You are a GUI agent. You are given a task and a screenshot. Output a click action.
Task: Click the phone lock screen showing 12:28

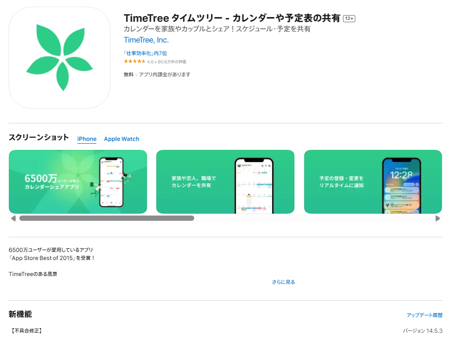point(401,186)
